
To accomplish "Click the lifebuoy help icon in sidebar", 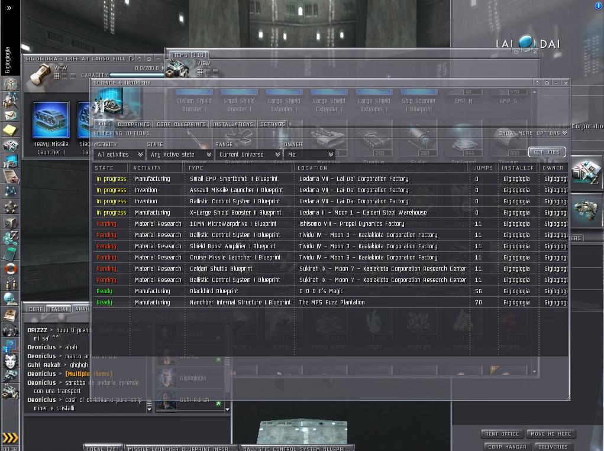I will click(x=11, y=268).
